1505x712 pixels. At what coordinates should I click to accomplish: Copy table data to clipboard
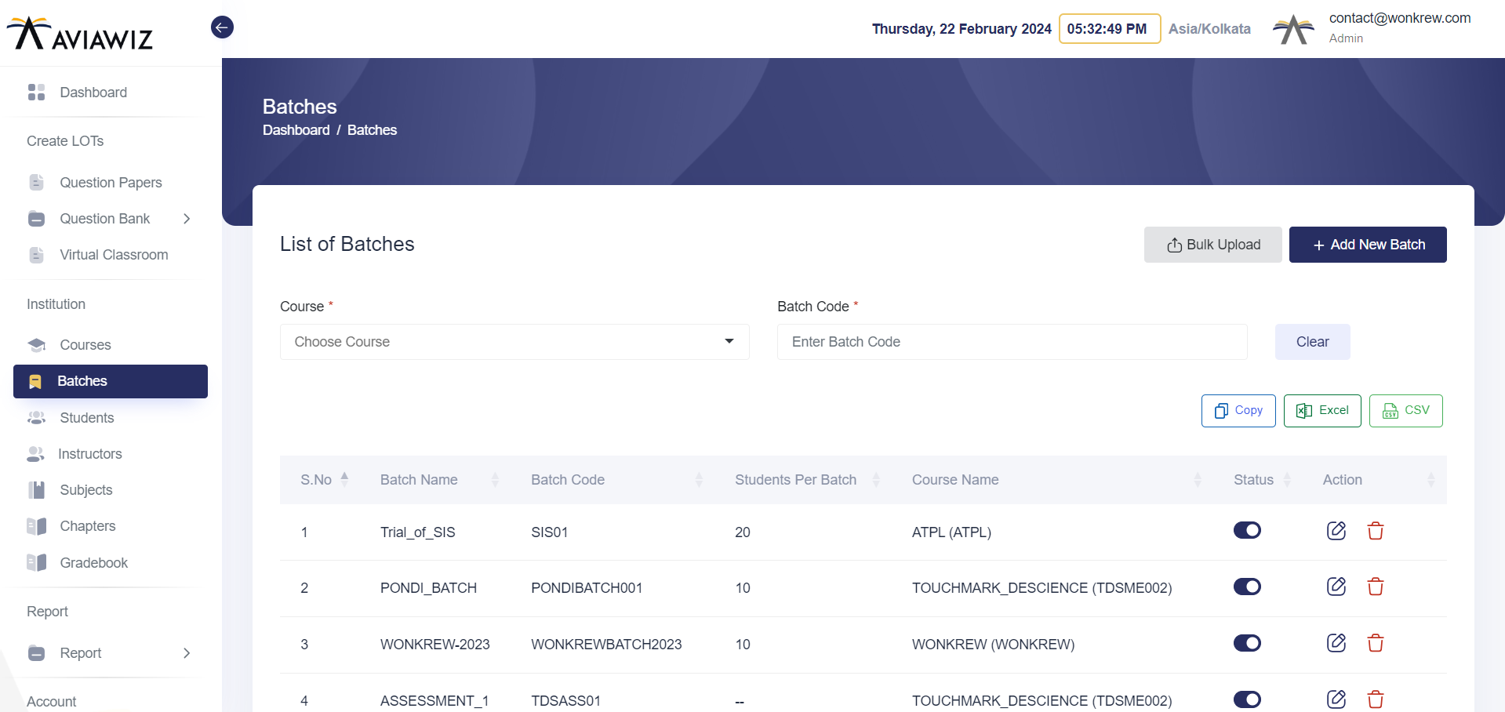pos(1238,411)
